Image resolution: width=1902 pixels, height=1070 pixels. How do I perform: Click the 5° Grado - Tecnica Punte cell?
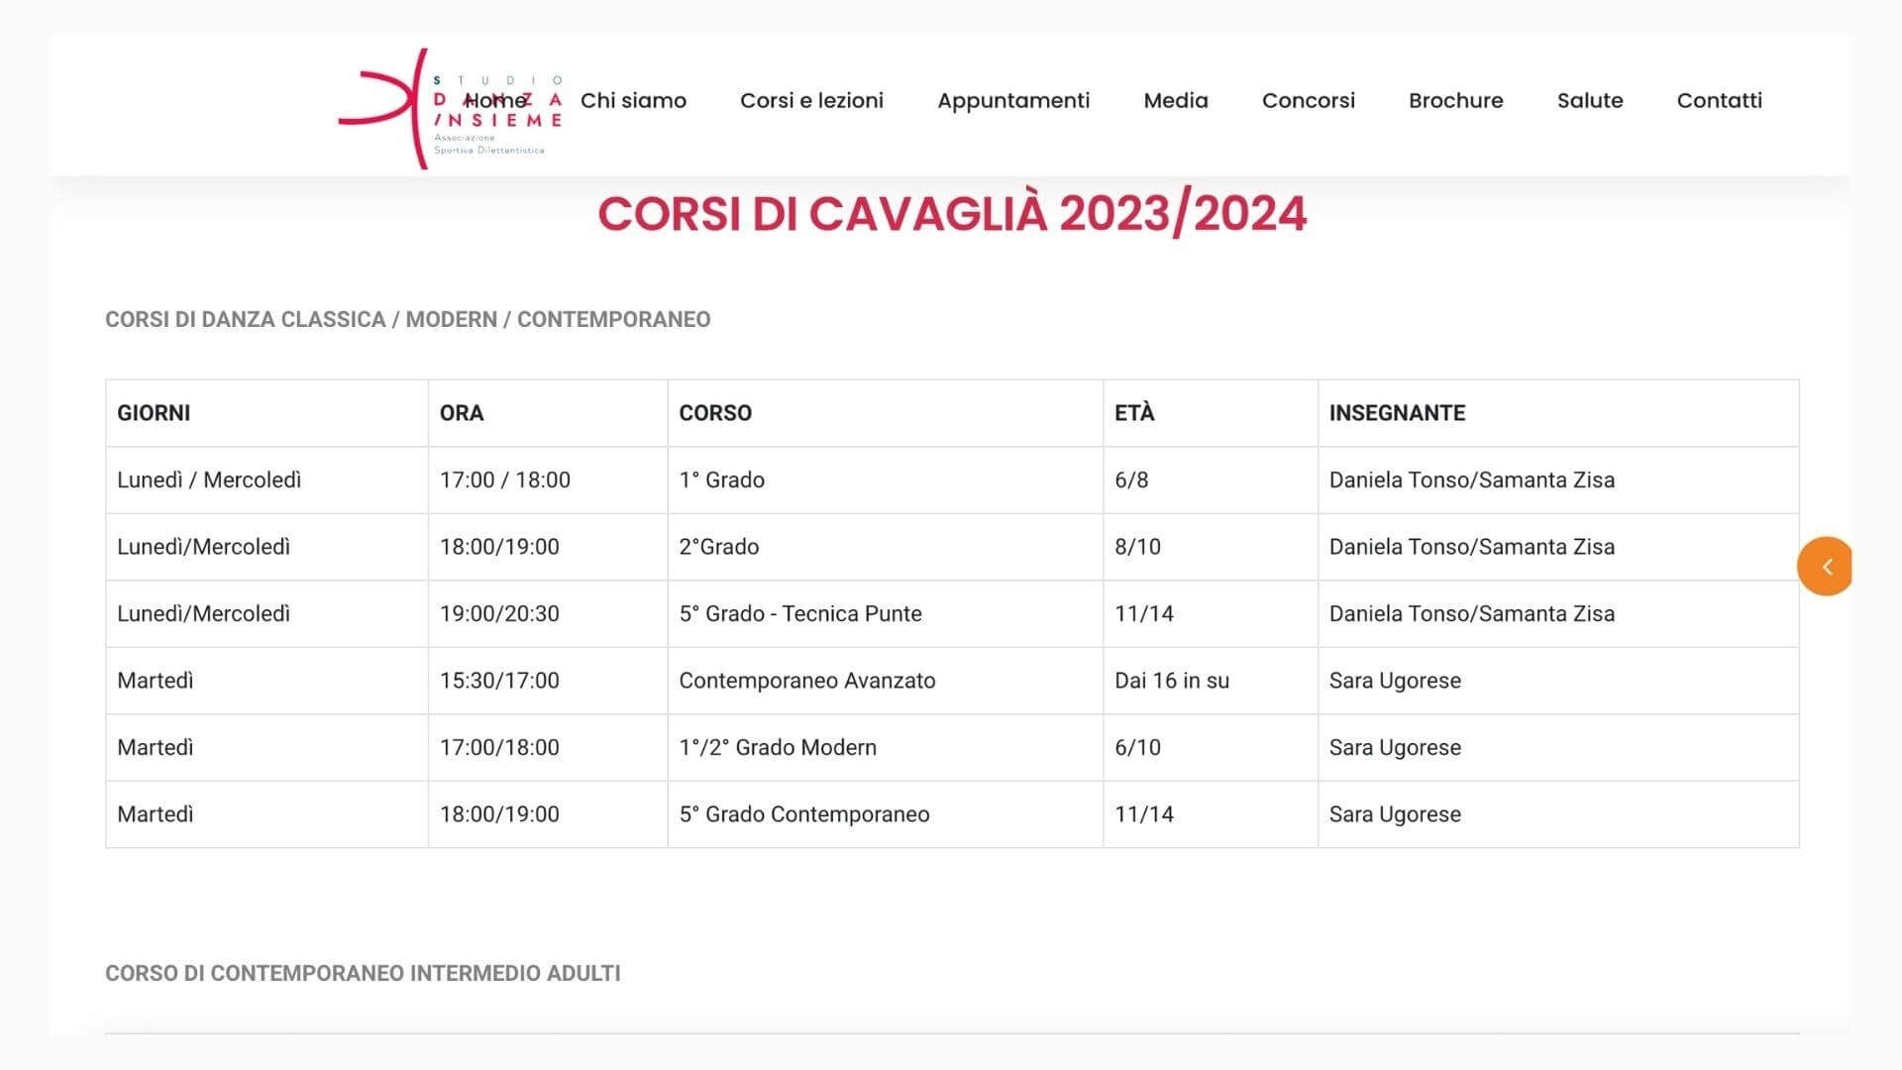tap(799, 613)
